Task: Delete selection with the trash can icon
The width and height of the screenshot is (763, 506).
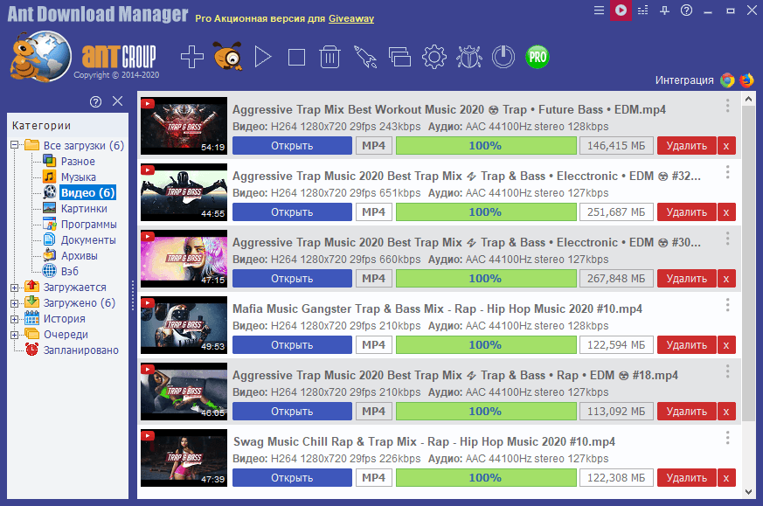Action: (330, 57)
